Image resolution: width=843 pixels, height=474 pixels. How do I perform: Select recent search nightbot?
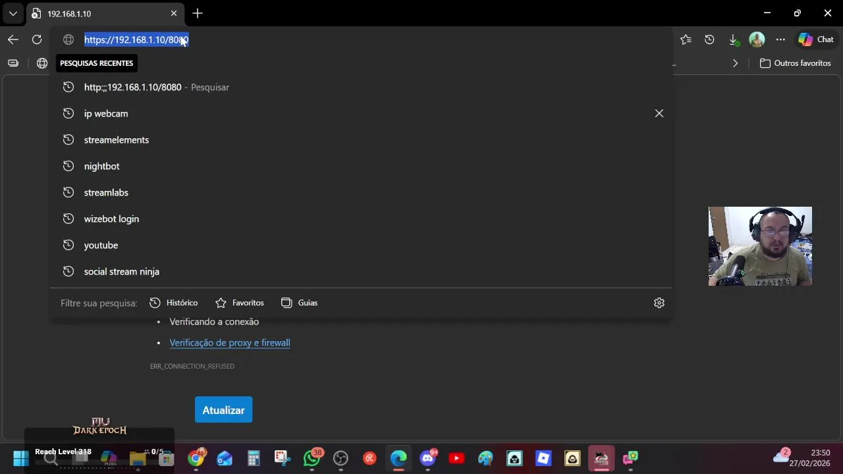(x=361, y=166)
